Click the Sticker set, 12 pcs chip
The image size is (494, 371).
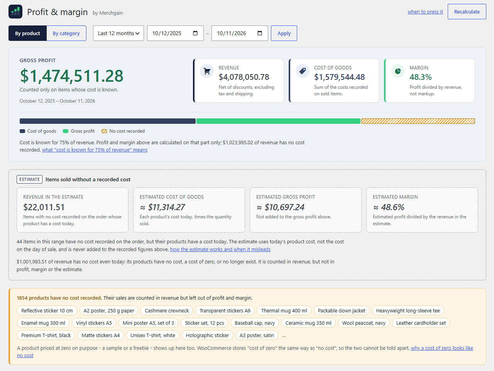click(205, 323)
